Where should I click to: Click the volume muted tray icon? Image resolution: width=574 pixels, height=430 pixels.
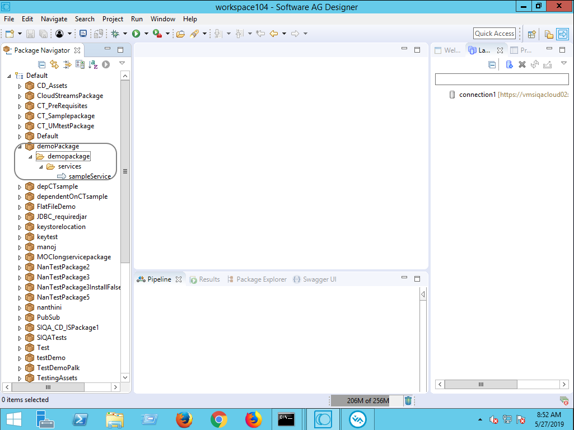494,419
